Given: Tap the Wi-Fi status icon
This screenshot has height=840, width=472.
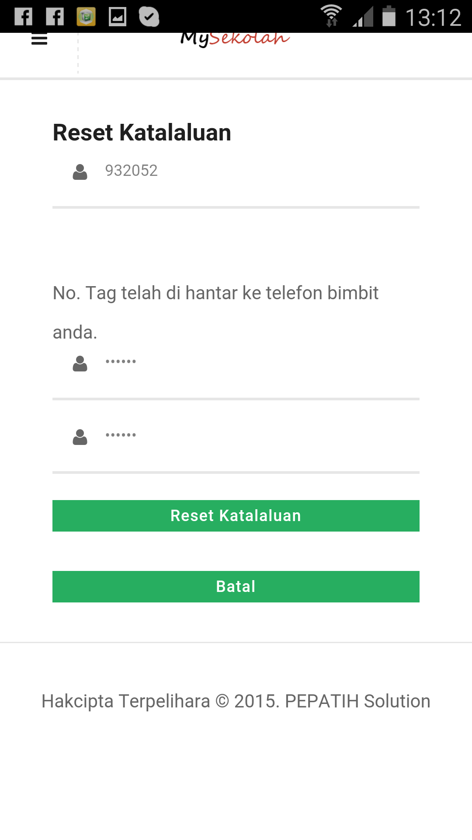Looking at the screenshot, I should pyautogui.click(x=331, y=16).
